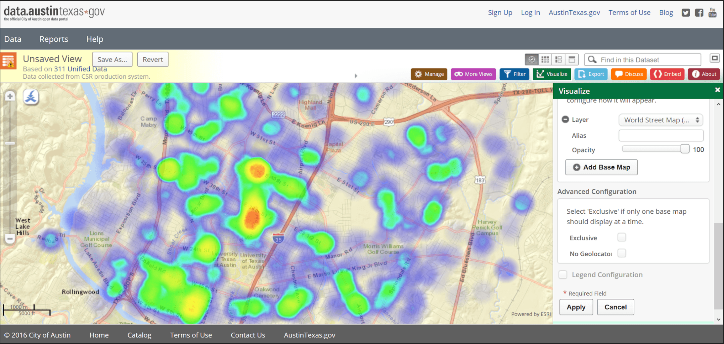Open the Facebook page icon
Viewport: 724px width, 344px height.
coord(699,13)
